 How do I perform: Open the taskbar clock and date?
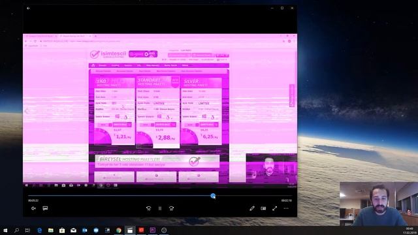(x=410, y=230)
